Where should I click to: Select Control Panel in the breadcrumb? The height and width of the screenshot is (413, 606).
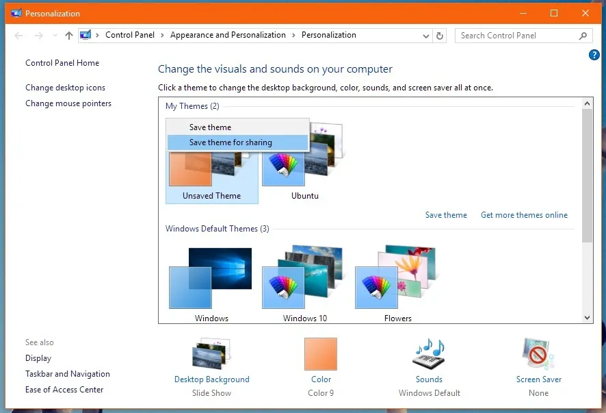point(130,35)
